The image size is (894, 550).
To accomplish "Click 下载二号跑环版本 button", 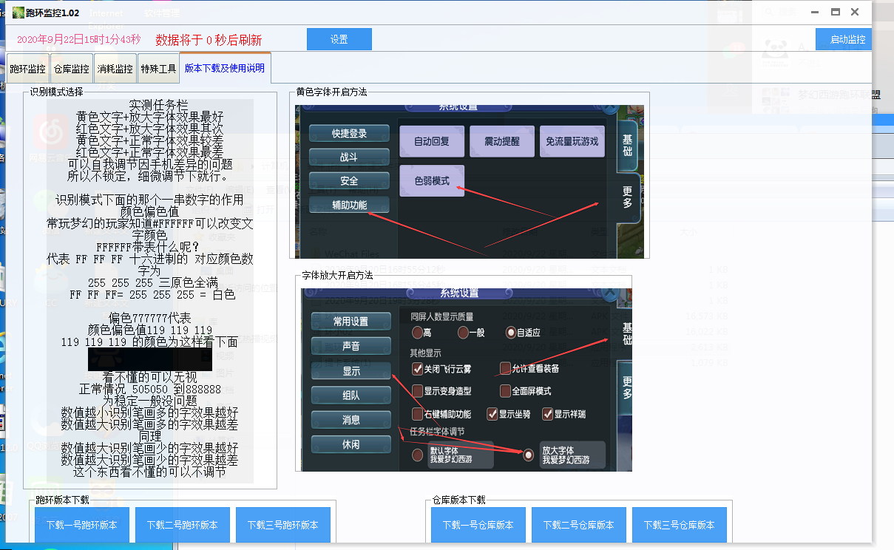I will click(183, 525).
